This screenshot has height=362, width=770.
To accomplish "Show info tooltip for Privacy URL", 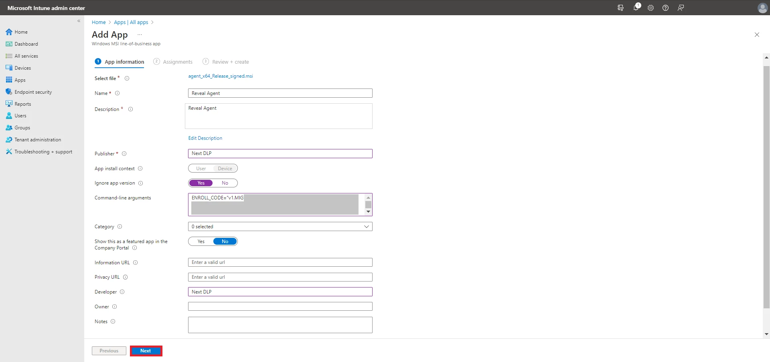I will tap(126, 277).
